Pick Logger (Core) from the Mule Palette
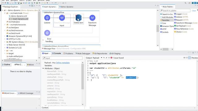198x111 pixels. 181,14
